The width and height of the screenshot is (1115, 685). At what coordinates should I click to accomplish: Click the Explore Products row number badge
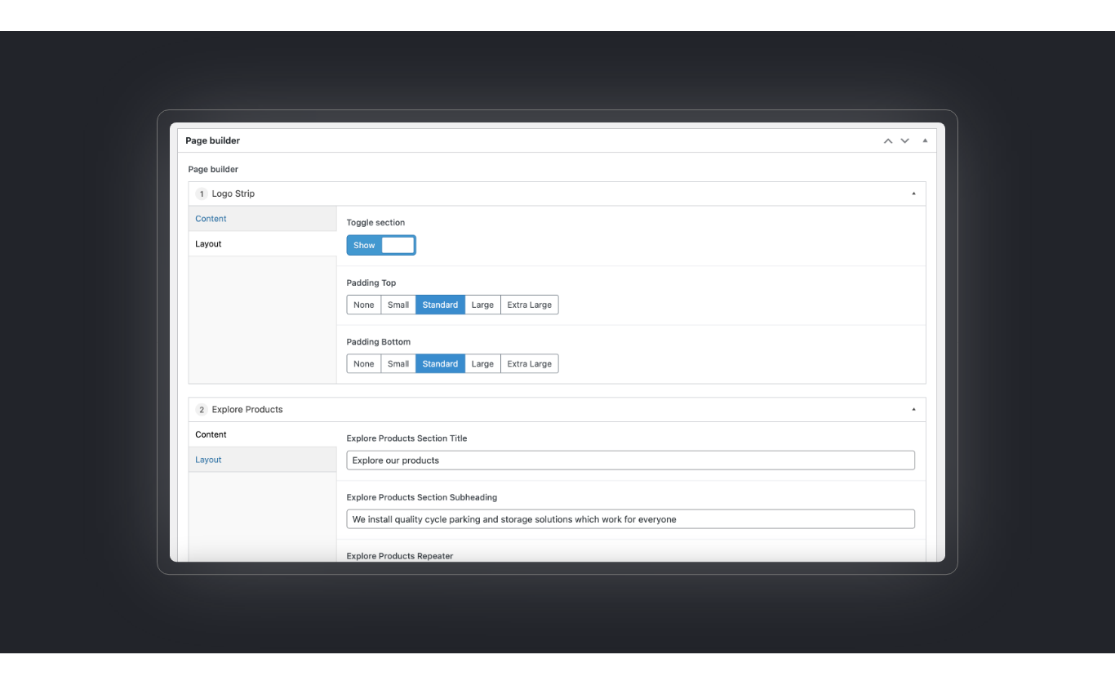[202, 410]
